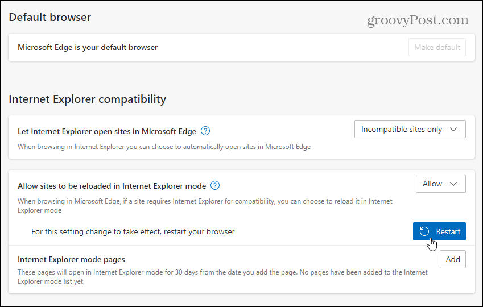Click 'Internet Explorer mode pages' label
The image size is (483, 307).
click(x=71, y=259)
